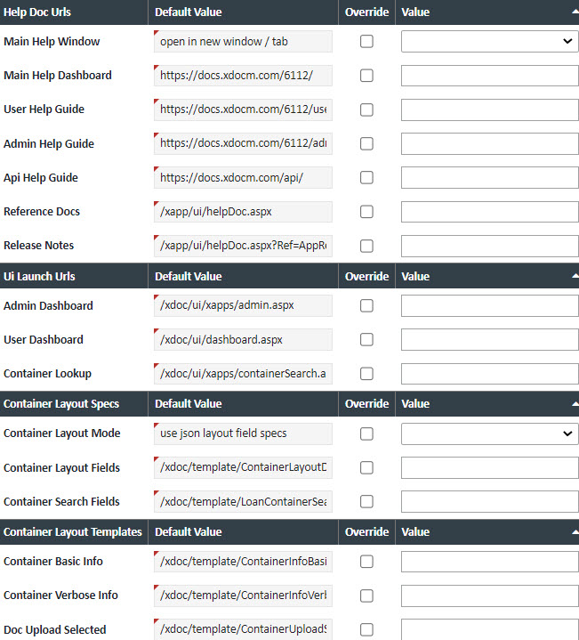Collapse the Help Doc Urls section

tap(574, 12)
